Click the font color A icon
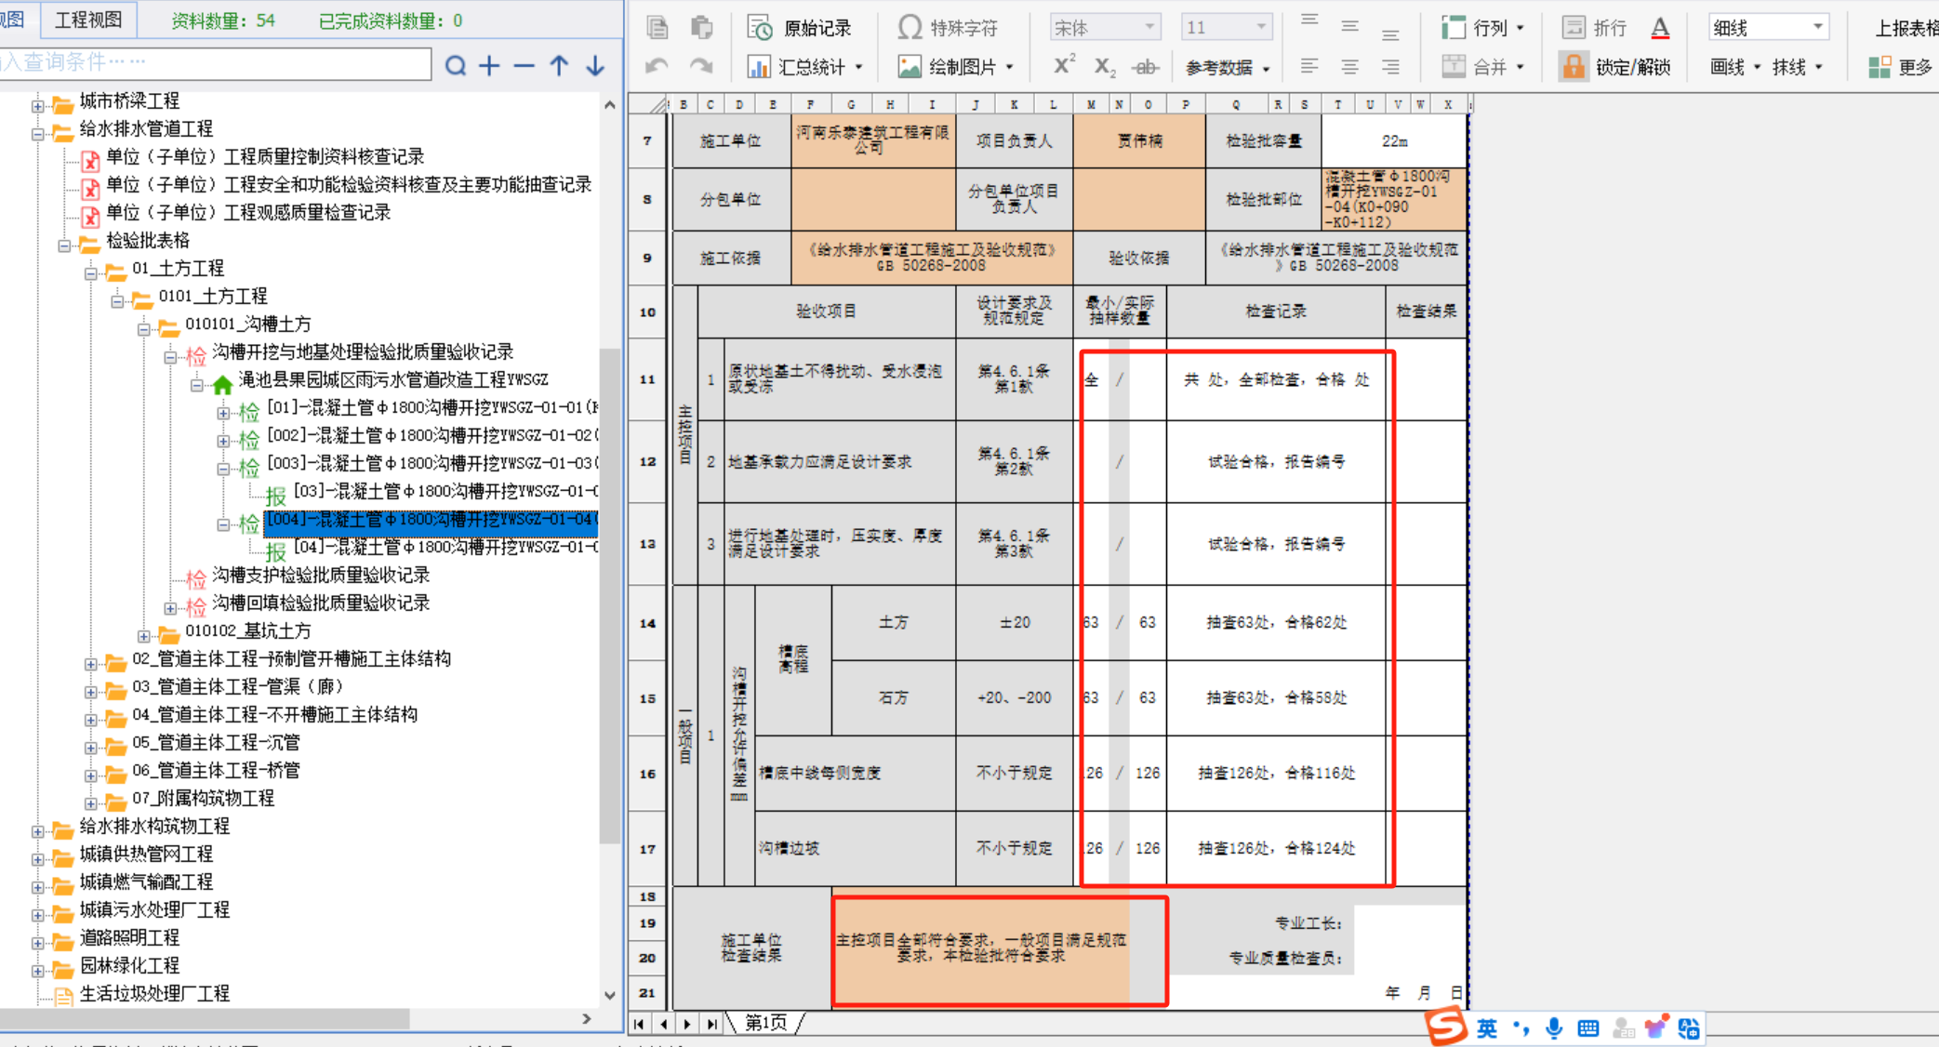The height and width of the screenshot is (1047, 1939). (1660, 29)
